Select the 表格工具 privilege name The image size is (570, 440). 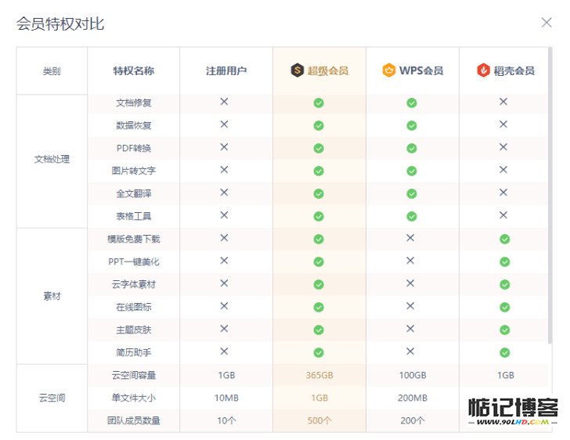click(x=133, y=216)
